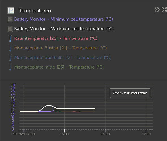This screenshot has height=141, width=167.
Task: Toggle Minimum cell temperature series visibility
Action: [x=64, y=19]
